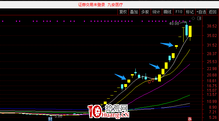Click the 38.52 price axis label
219x121 pixels.
pos(212,26)
